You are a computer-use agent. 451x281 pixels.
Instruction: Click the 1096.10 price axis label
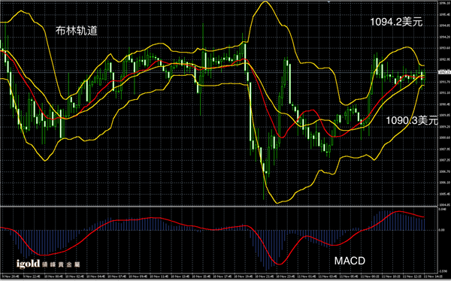click(444, 3)
